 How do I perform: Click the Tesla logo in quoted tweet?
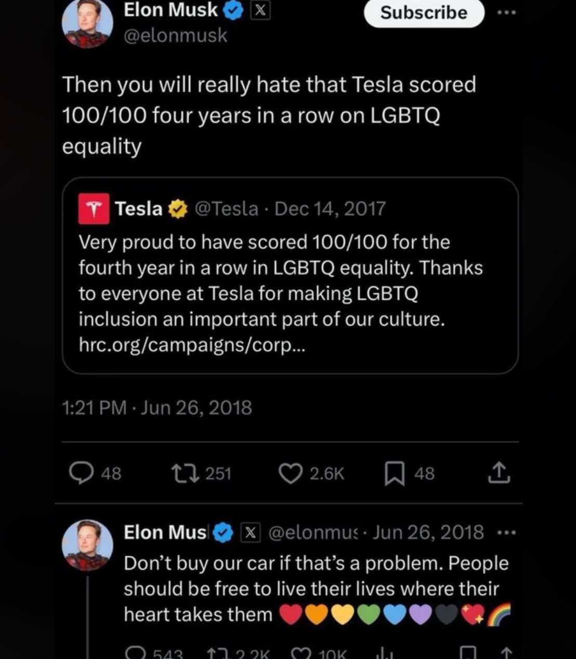click(94, 208)
